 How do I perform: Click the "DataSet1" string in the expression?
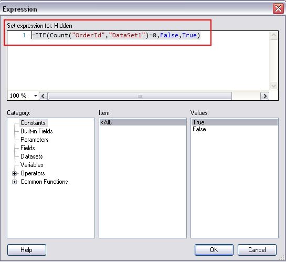(127, 35)
